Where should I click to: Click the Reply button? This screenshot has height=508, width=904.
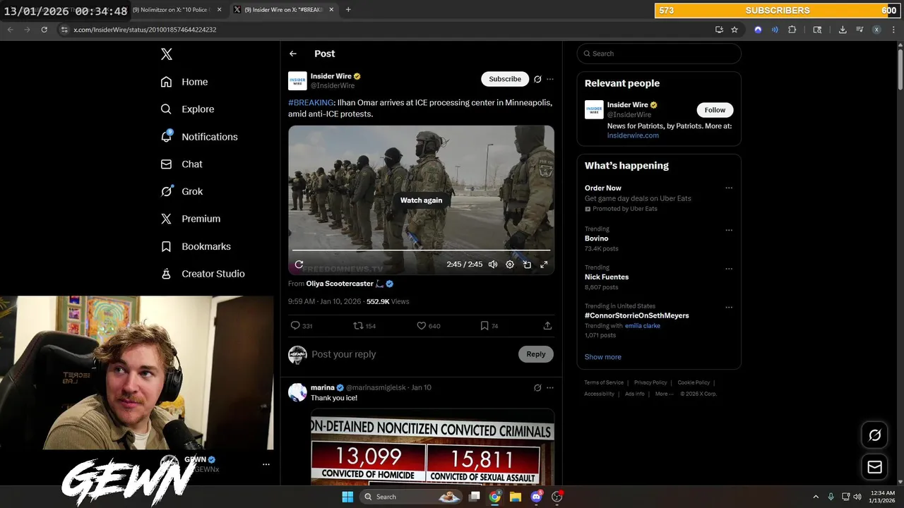(x=536, y=354)
